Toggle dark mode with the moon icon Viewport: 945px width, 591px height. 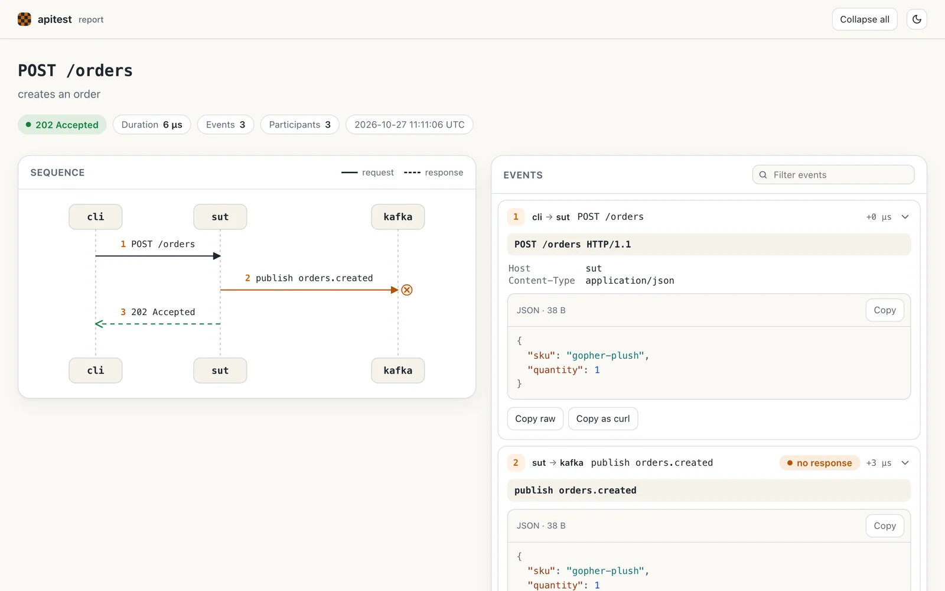pyautogui.click(x=917, y=20)
